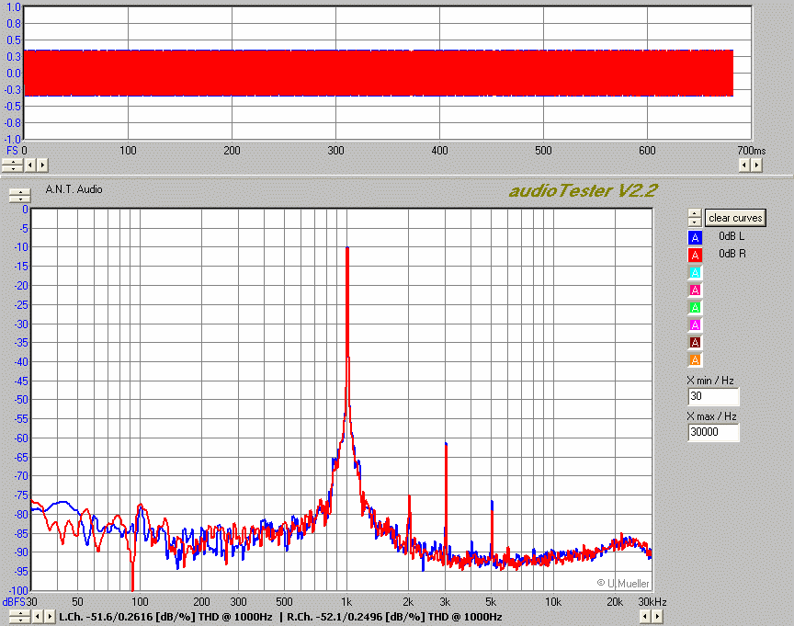
Task: Select the blue 0dB L curve swatch
Action: point(696,237)
